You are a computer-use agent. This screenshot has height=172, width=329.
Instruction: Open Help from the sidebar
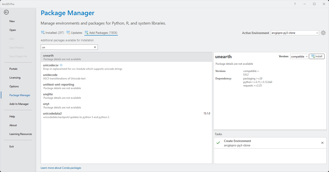[12, 116]
